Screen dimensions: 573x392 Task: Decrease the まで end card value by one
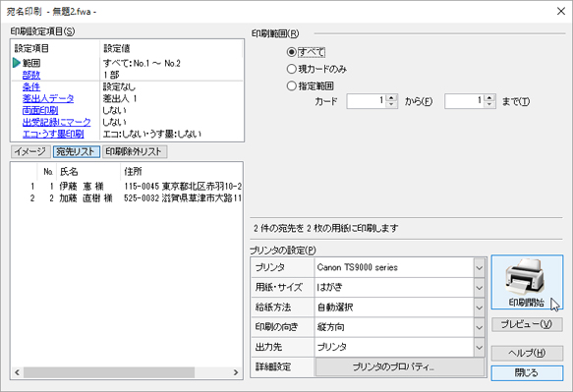489,104
